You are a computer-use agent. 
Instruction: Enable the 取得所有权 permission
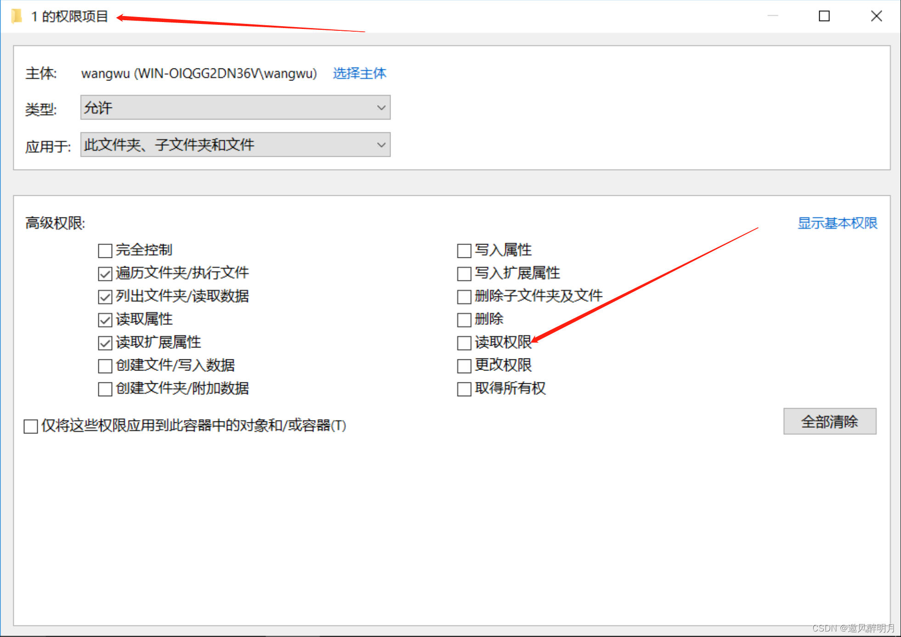point(464,389)
